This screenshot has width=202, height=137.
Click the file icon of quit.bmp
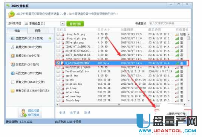[x=62, y=88]
